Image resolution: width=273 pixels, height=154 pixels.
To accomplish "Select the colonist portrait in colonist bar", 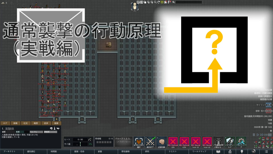I will pos(135,7).
